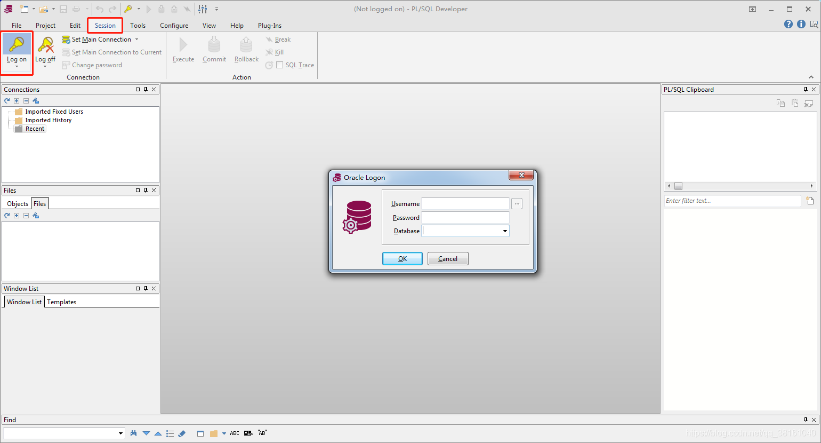This screenshot has height=443, width=821.
Task: Click the yellow key logon icon in quick access toolbar
Action: coord(128,9)
